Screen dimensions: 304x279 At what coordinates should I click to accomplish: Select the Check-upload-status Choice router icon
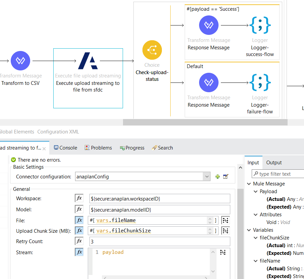tap(152, 50)
